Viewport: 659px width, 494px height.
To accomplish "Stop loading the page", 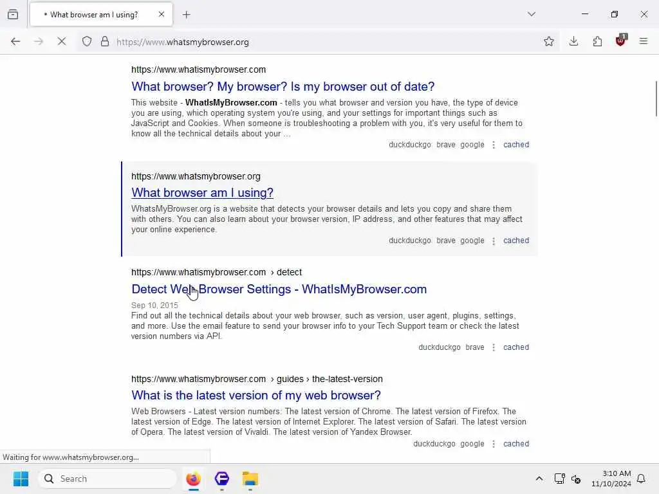I will coord(61,41).
